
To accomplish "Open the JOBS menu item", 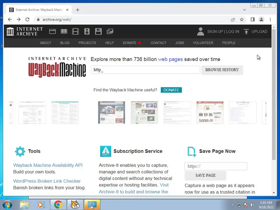I will tap(180, 43).
